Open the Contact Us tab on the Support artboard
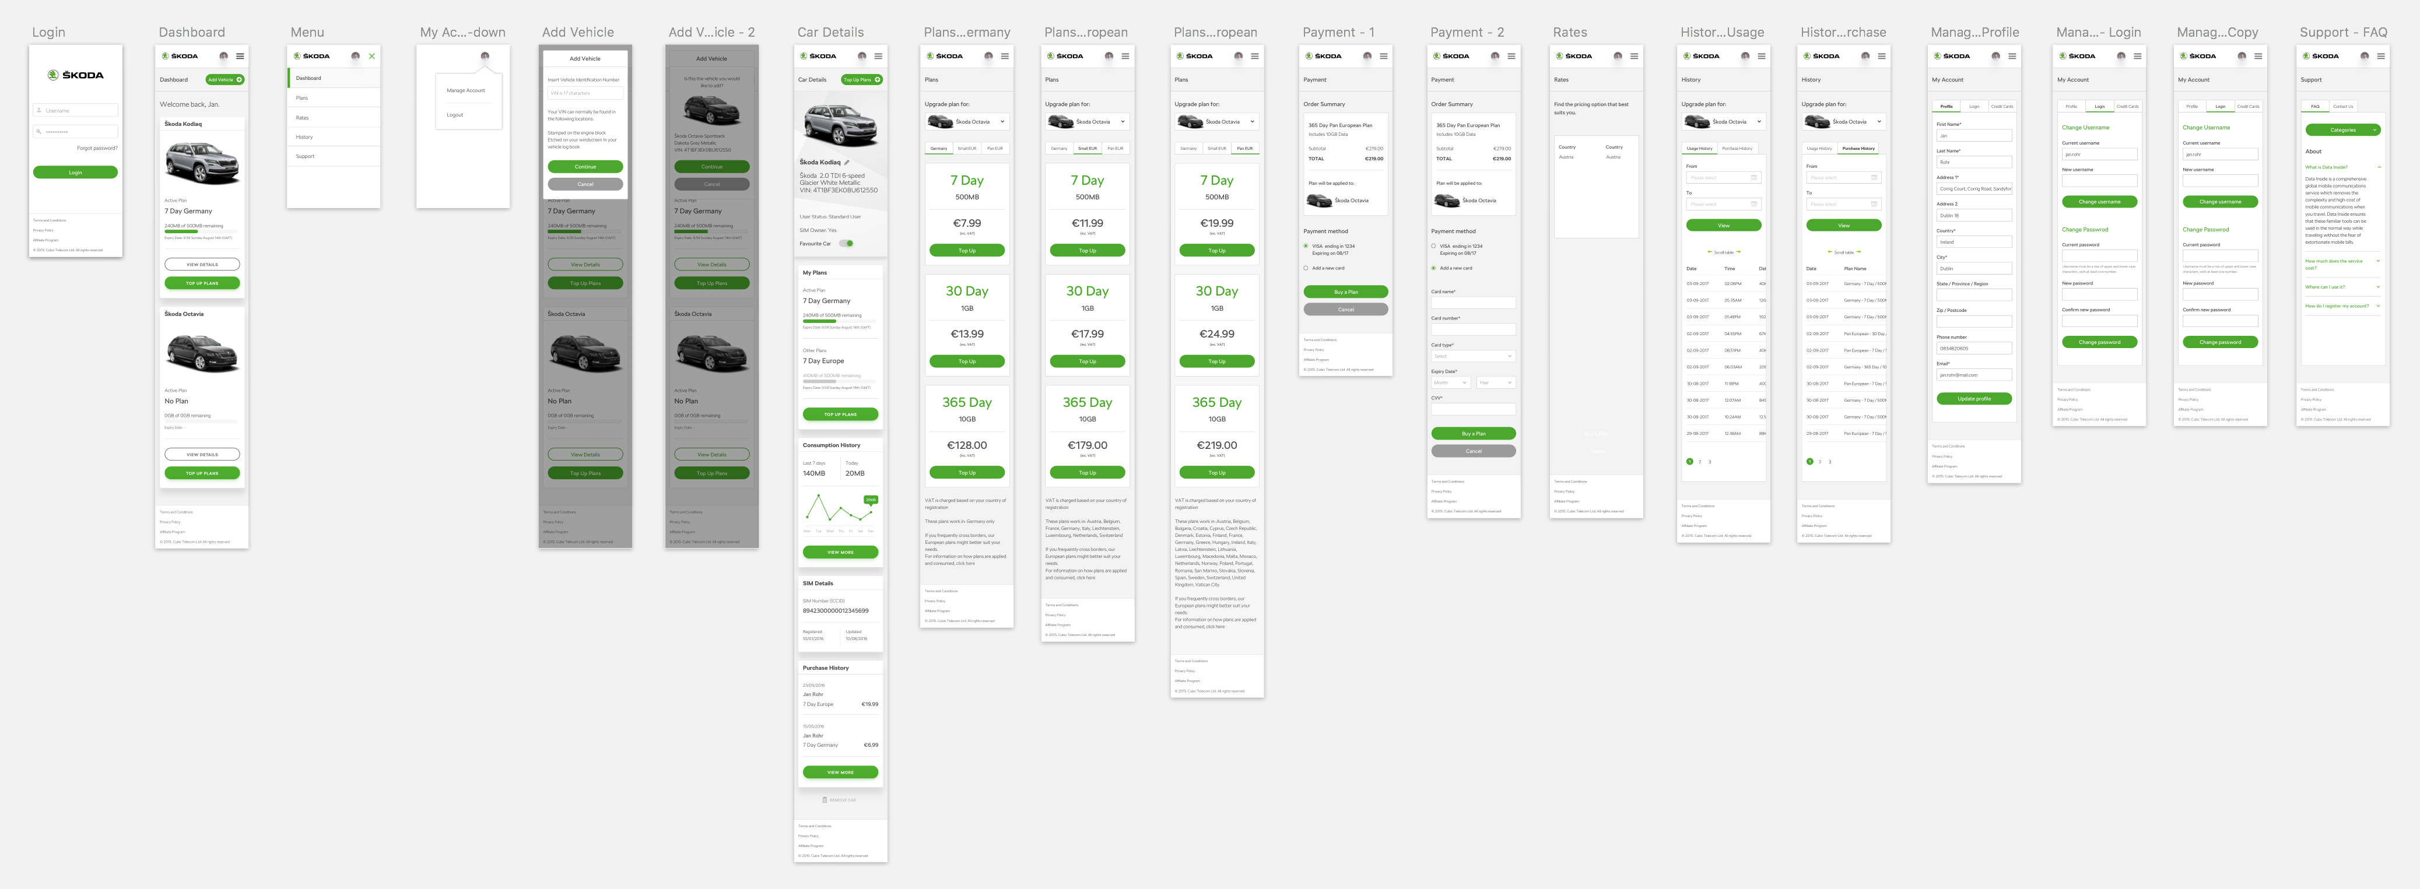 point(2343,106)
